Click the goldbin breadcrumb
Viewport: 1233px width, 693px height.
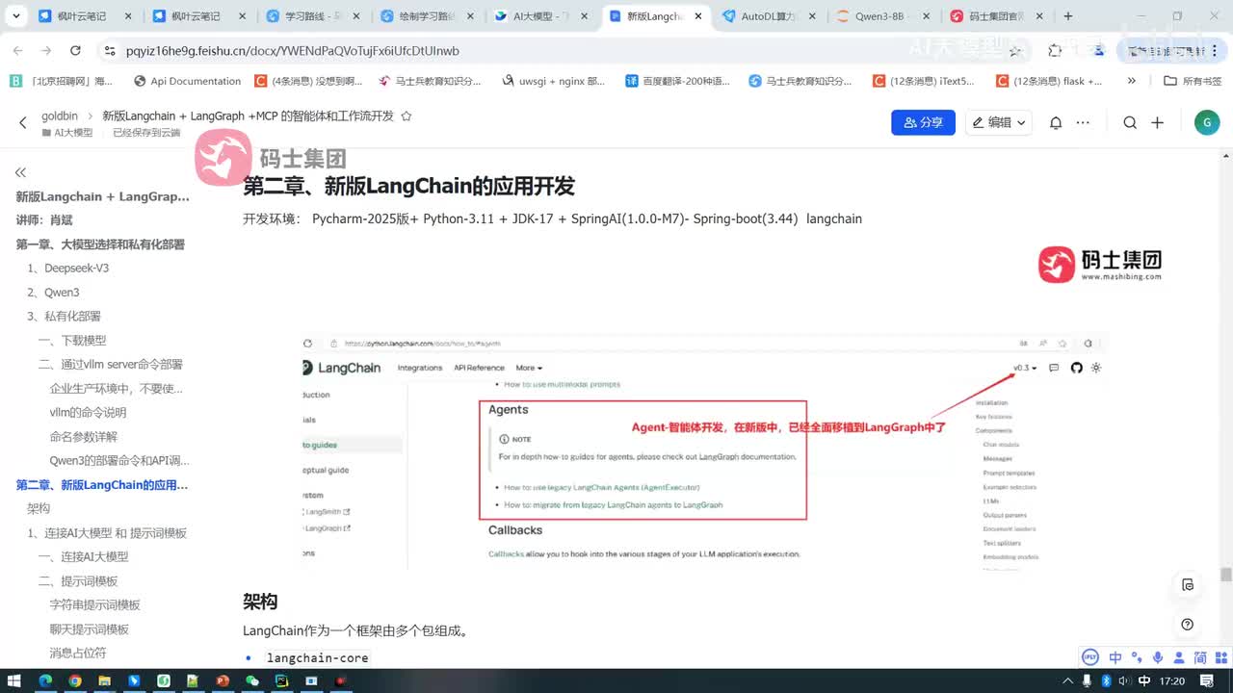tap(60, 115)
